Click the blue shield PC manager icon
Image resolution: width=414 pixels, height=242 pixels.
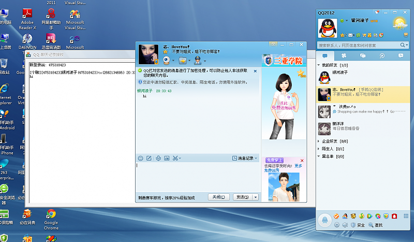[x=386, y=216]
